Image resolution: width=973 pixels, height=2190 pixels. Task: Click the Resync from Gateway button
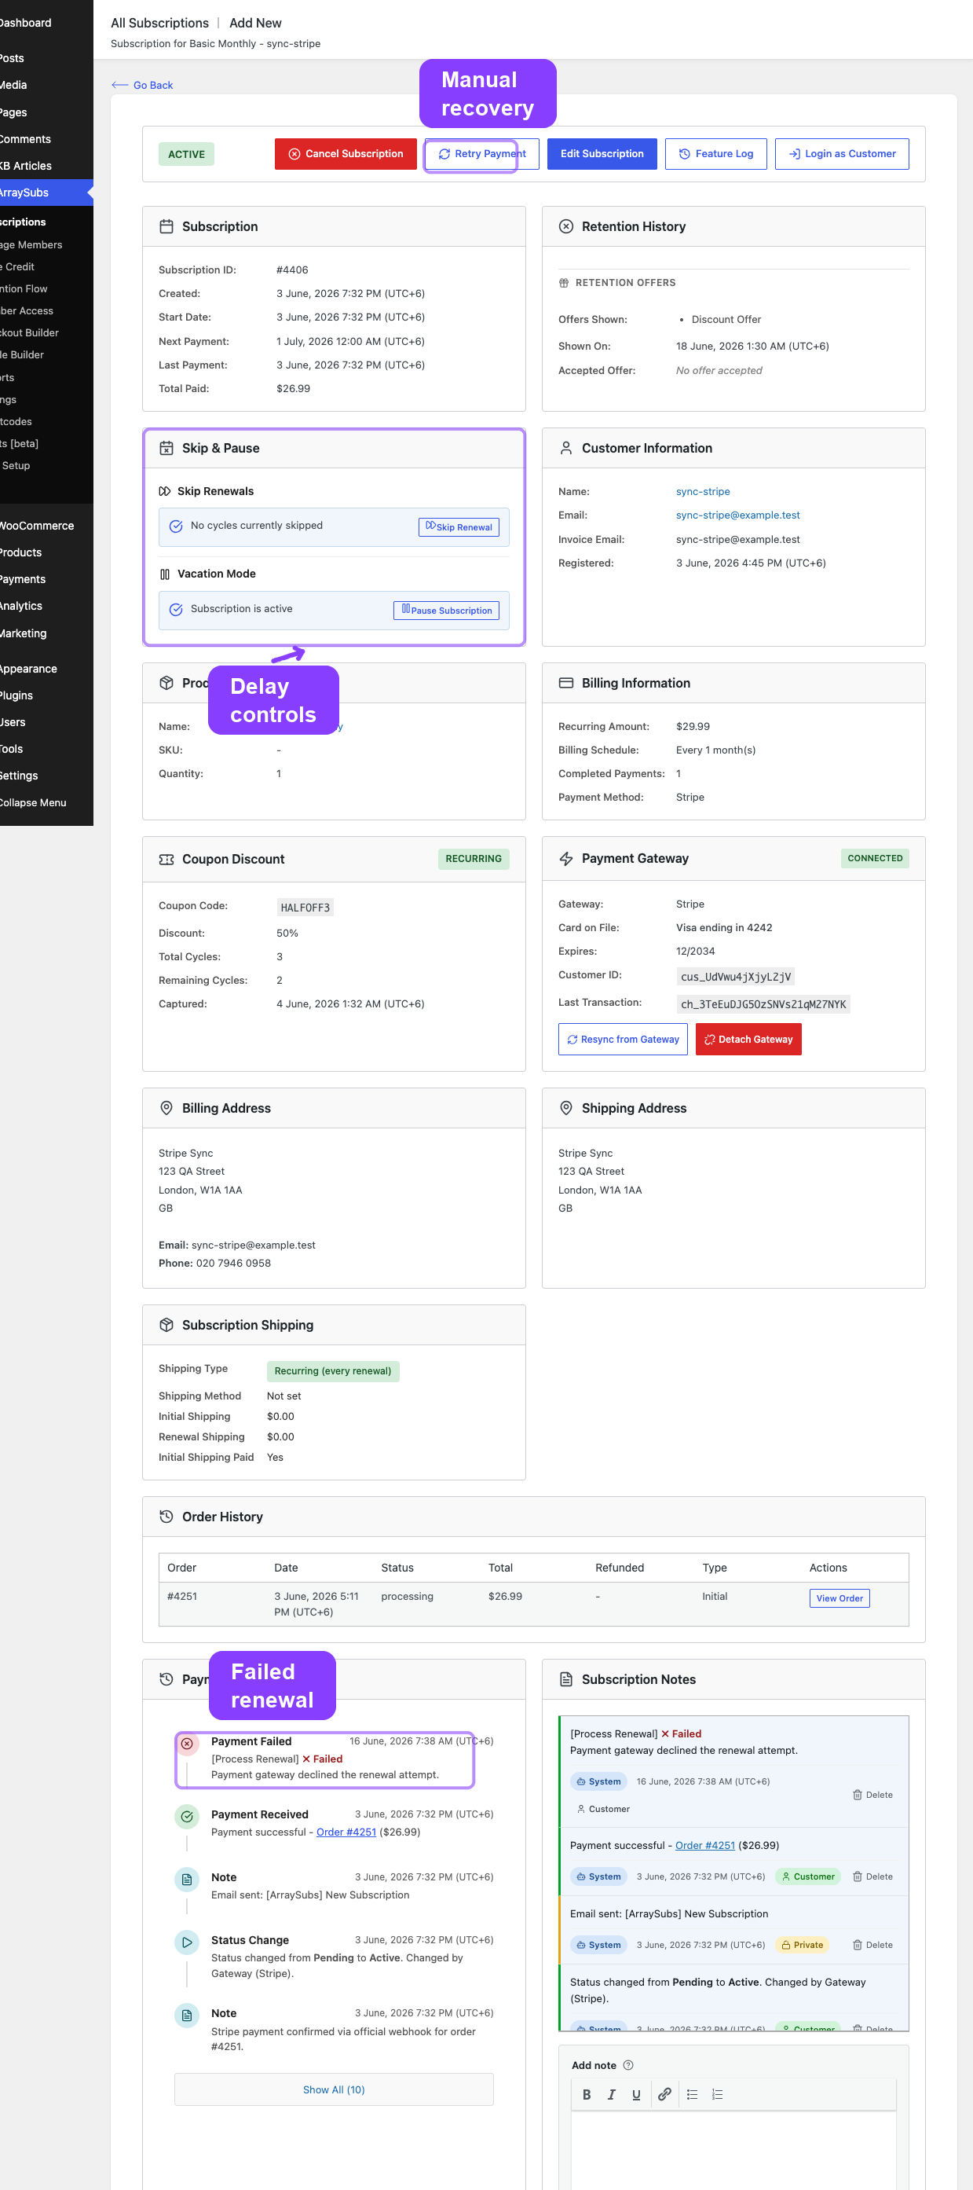coord(623,1039)
